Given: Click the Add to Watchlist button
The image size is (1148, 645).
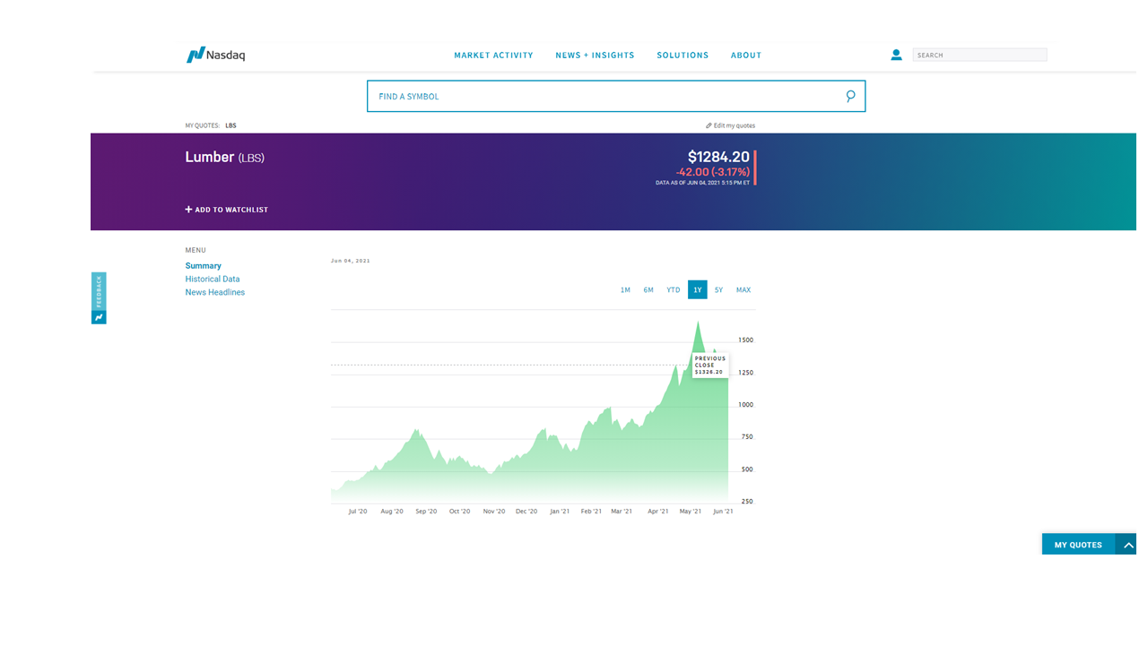Looking at the screenshot, I should pos(227,210).
